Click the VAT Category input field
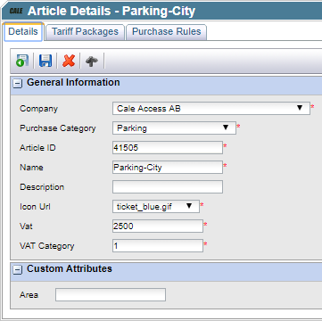The image size is (322, 321). pyautogui.click(x=158, y=246)
